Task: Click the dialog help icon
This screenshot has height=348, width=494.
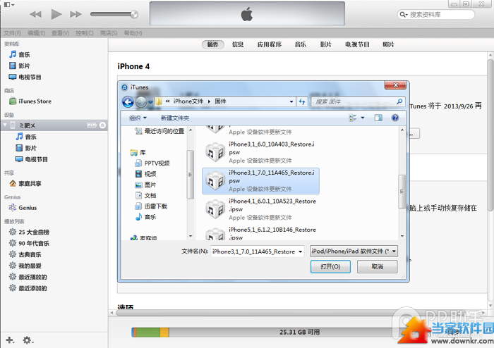Action: tap(395, 118)
